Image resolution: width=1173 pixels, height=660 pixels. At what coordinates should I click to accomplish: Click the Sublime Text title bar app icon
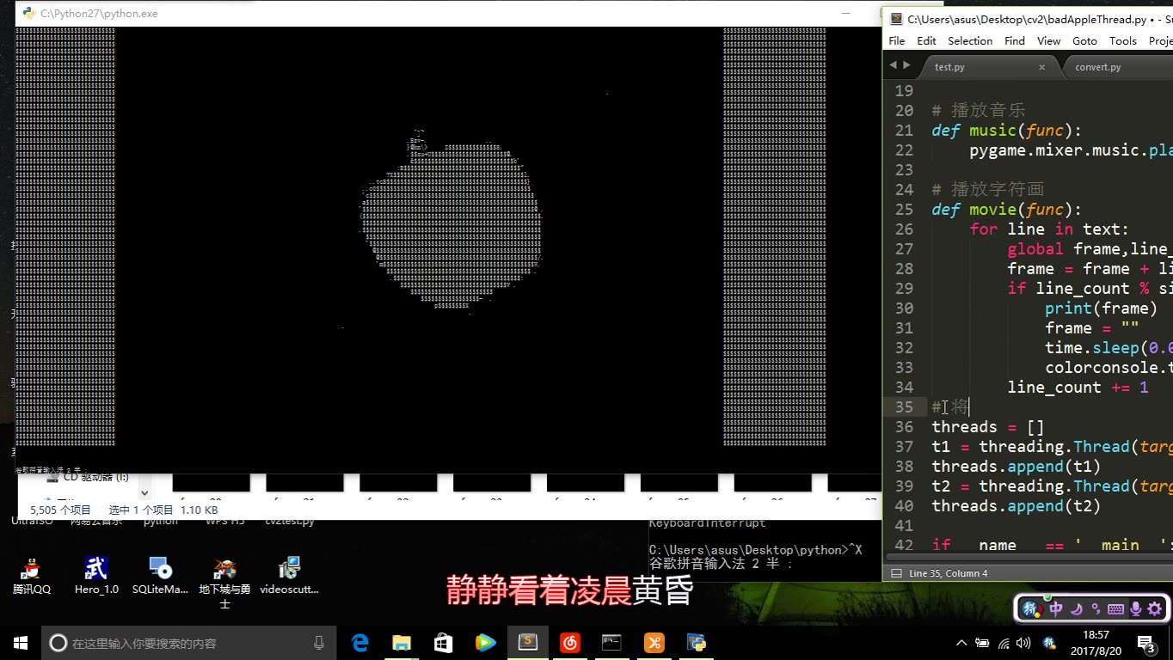(897, 19)
